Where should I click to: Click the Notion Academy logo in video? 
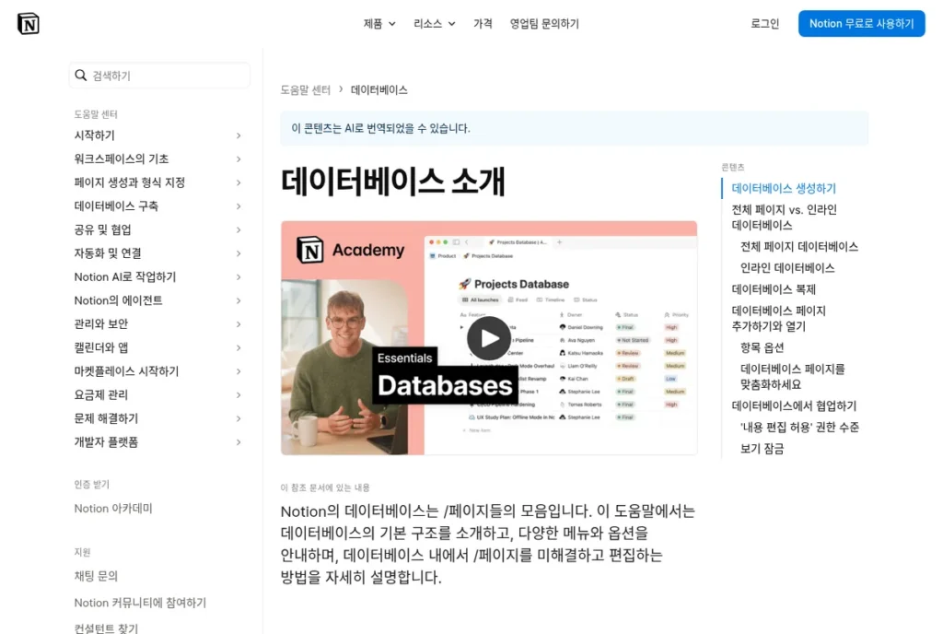tap(351, 250)
